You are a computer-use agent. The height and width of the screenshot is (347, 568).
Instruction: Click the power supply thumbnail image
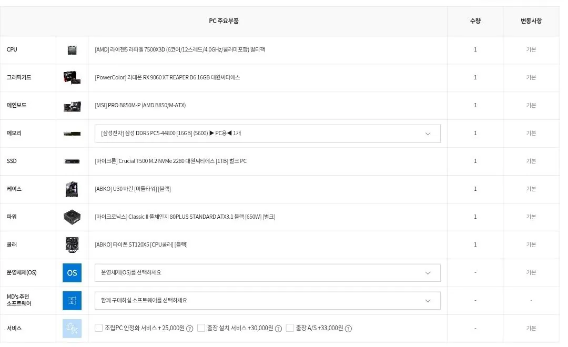(72, 217)
